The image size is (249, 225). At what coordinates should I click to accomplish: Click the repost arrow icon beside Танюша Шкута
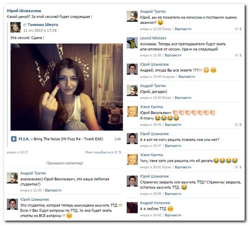[25, 25]
